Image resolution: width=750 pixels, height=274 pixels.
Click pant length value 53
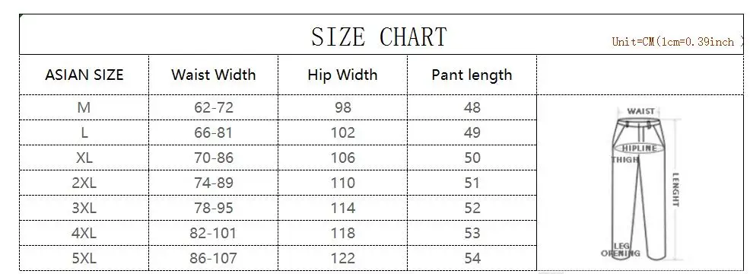click(x=472, y=234)
